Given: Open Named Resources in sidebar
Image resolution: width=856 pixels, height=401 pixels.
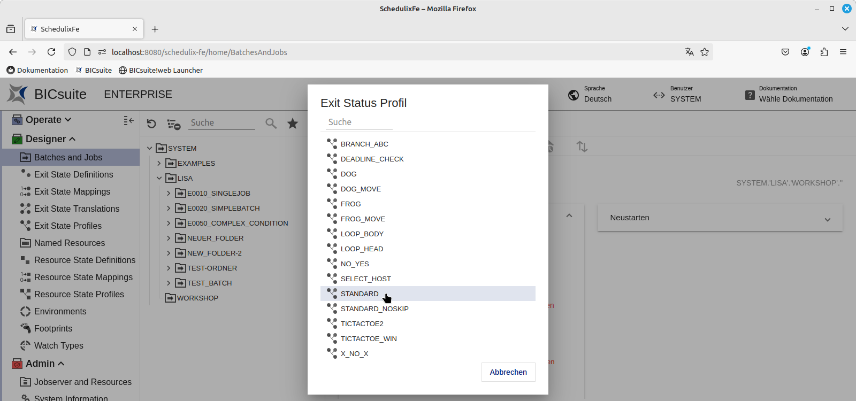Looking at the screenshot, I should tap(70, 243).
